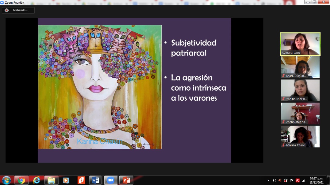Image resolution: width=330 pixels, height=185 pixels.
Task: Switch to PowerPoint in the taskbar
Action: (x=126, y=180)
